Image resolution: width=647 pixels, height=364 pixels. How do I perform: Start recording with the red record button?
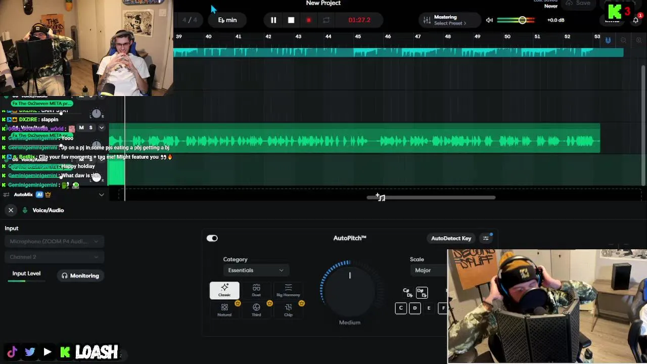pos(308,20)
